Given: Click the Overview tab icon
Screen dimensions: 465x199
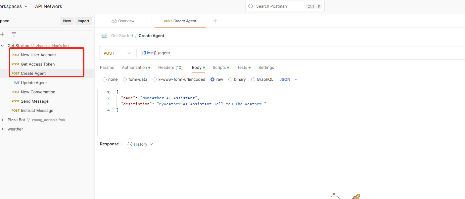Looking at the screenshot, I should (114, 21).
